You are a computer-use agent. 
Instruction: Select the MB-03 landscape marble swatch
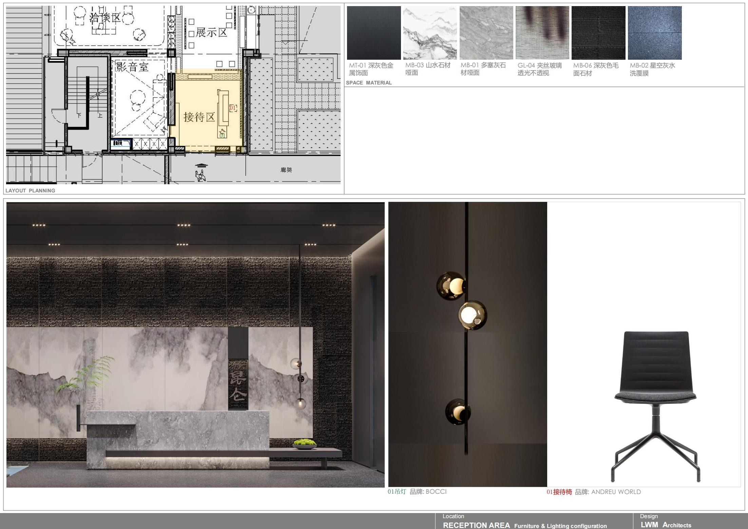click(430, 33)
